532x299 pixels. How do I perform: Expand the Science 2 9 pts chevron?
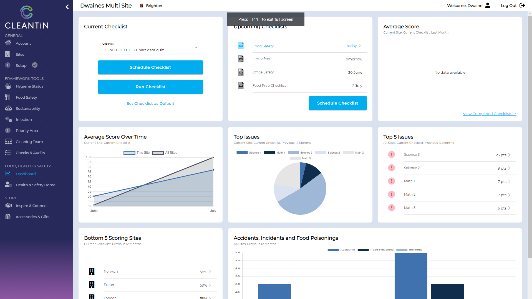(x=509, y=168)
